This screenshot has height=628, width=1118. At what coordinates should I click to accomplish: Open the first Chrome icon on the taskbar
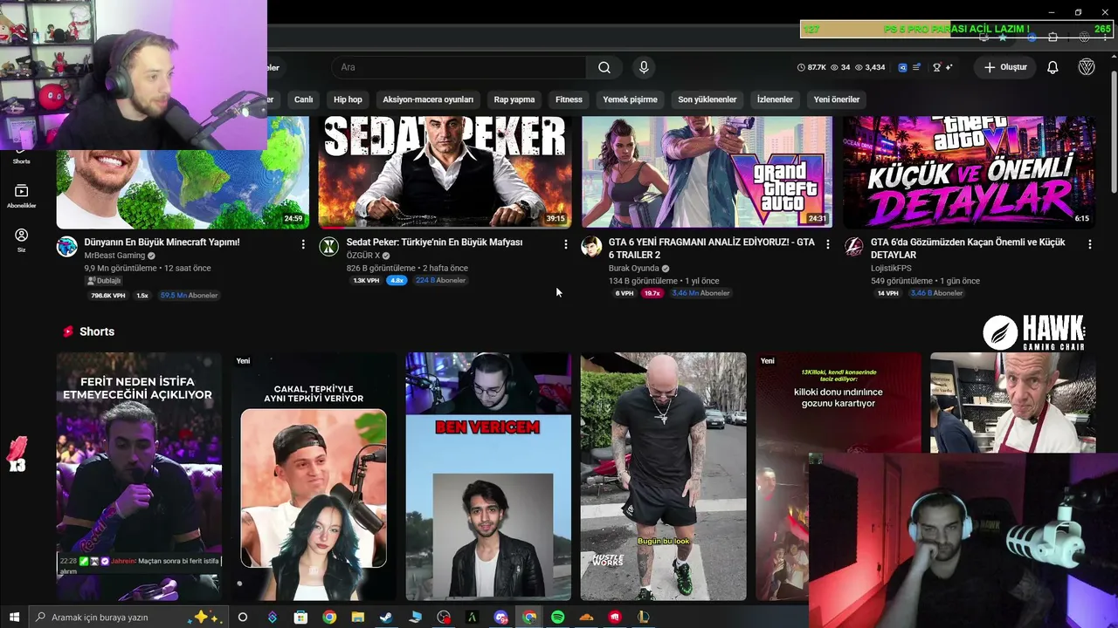[x=329, y=618]
